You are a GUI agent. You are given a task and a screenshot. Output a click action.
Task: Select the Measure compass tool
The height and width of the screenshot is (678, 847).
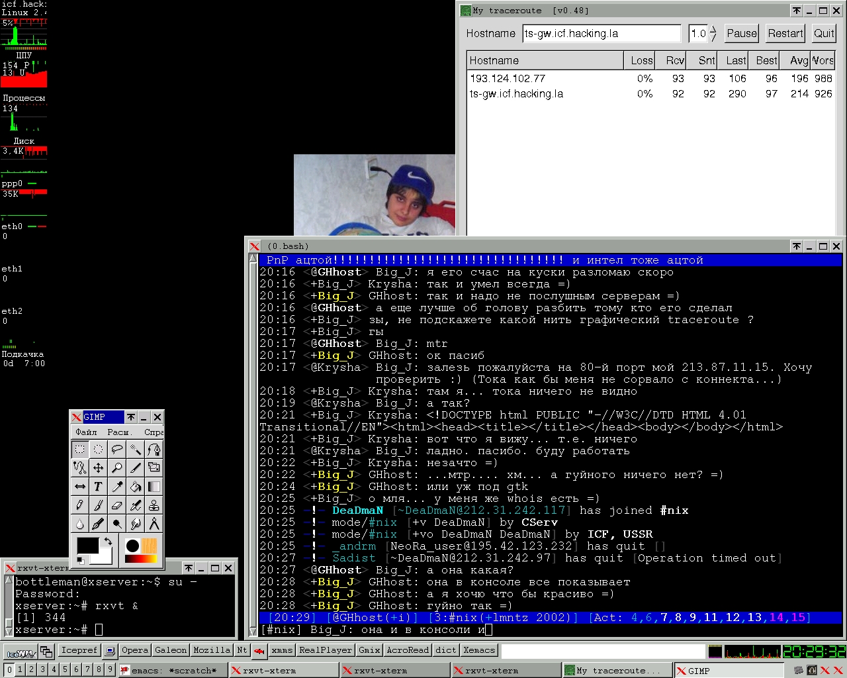(154, 524)
